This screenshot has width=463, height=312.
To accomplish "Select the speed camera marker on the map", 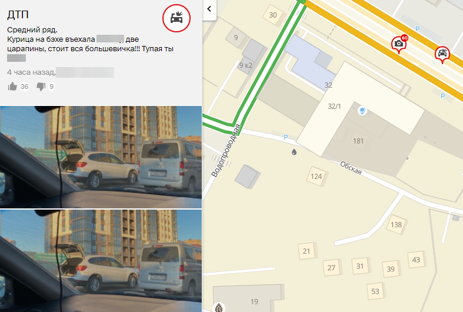I will [399, 44].
